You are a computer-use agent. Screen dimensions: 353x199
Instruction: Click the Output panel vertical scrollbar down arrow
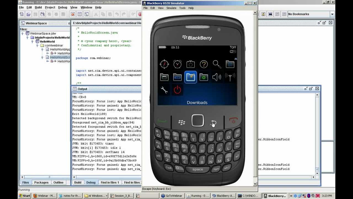(x=317, y=173)
